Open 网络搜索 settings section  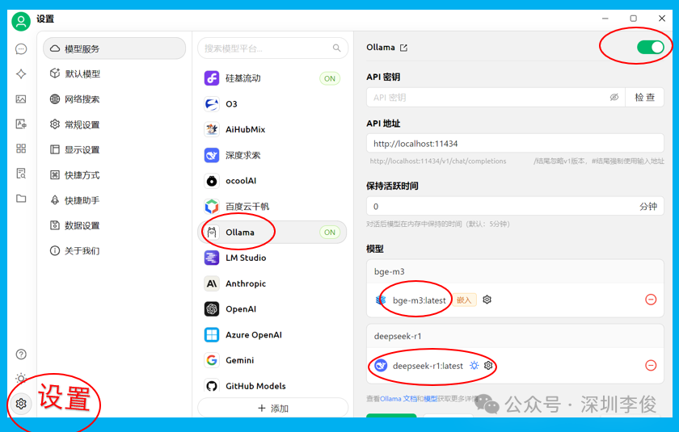114,99
